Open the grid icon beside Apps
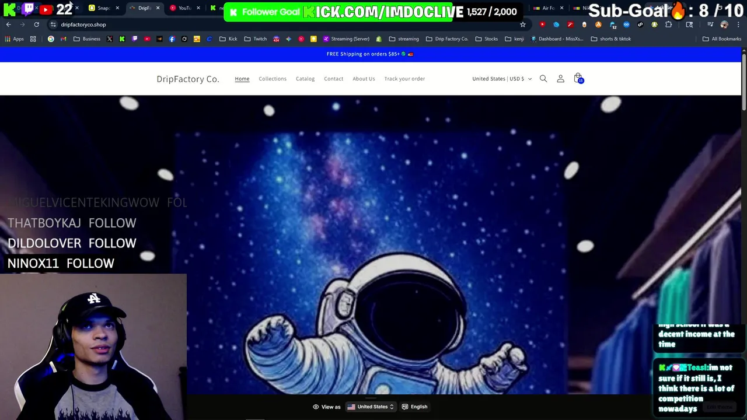Image resolution: width=747 pixels, height=420 pixels. [33, 39]
